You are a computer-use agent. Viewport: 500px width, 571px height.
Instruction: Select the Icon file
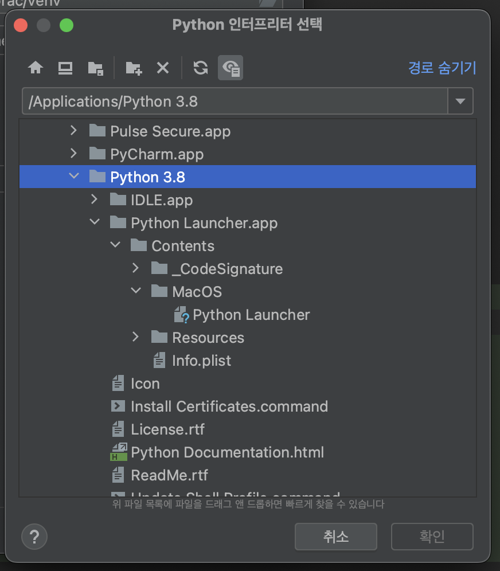tap(248, 384)
